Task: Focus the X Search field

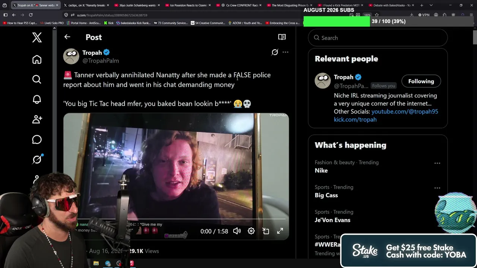Action: (378, 38)
